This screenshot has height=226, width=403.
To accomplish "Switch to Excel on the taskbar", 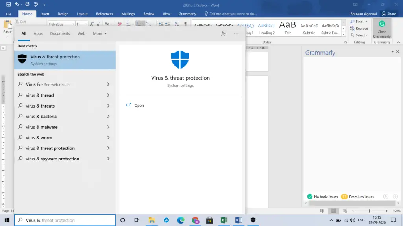I will tap(224, 220).
